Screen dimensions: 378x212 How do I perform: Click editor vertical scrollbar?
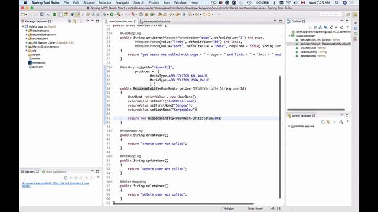[279, 137]
